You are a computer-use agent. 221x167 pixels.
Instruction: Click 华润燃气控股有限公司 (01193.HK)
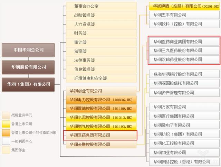pos(101,126)
